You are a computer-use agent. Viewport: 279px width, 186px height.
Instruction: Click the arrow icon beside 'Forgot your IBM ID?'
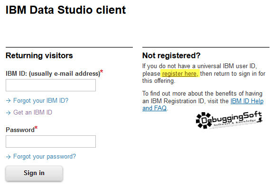9,101
